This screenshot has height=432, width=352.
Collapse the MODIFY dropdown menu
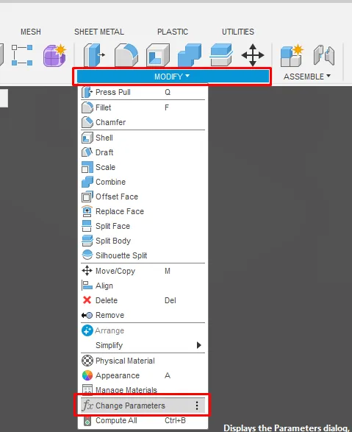coord(172,77)
